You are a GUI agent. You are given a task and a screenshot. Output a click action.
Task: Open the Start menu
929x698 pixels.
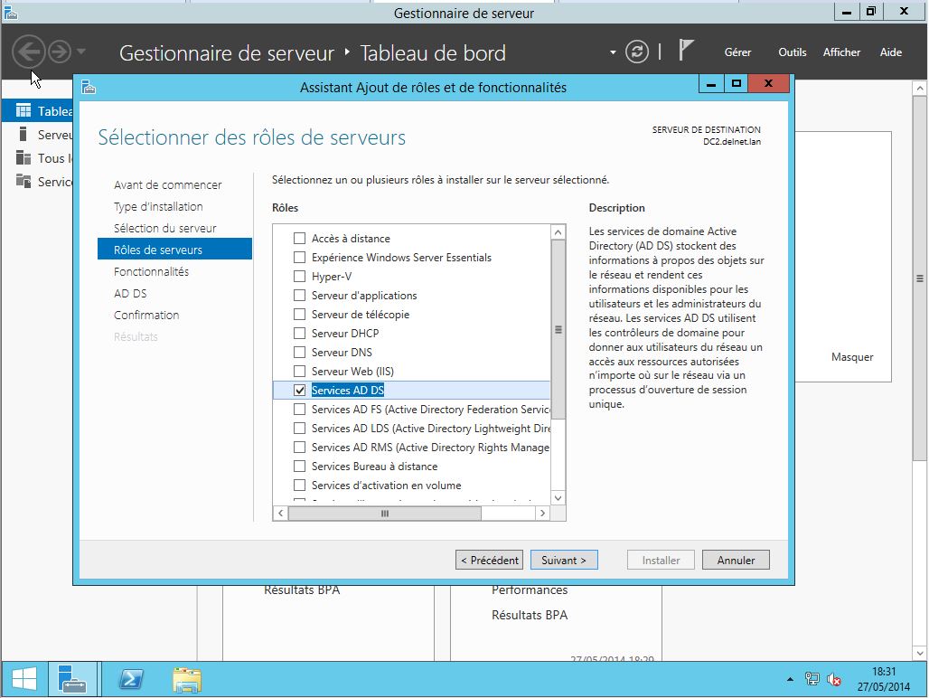click(24, 679)
